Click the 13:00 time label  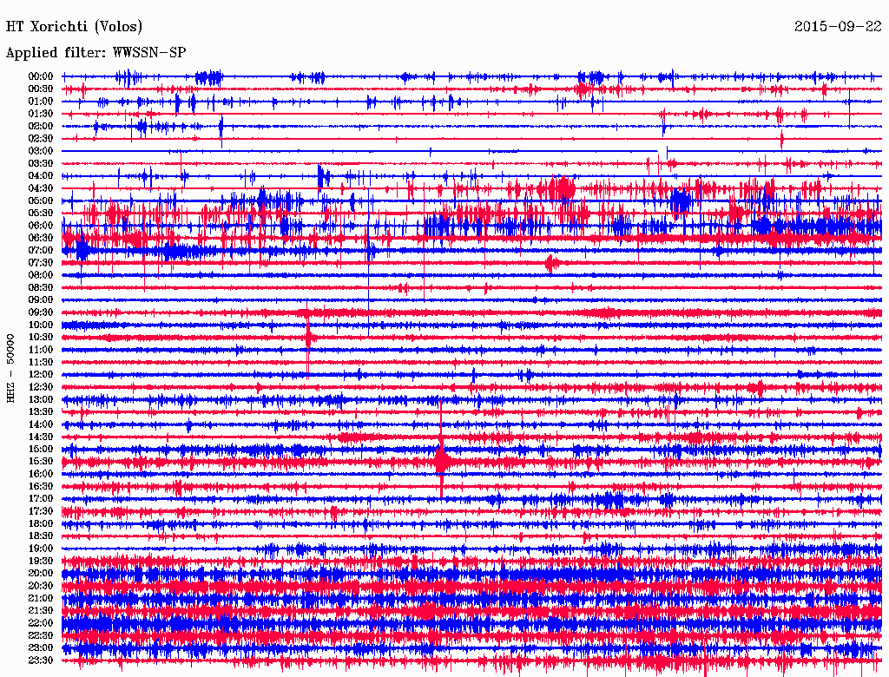coord(41,400)
